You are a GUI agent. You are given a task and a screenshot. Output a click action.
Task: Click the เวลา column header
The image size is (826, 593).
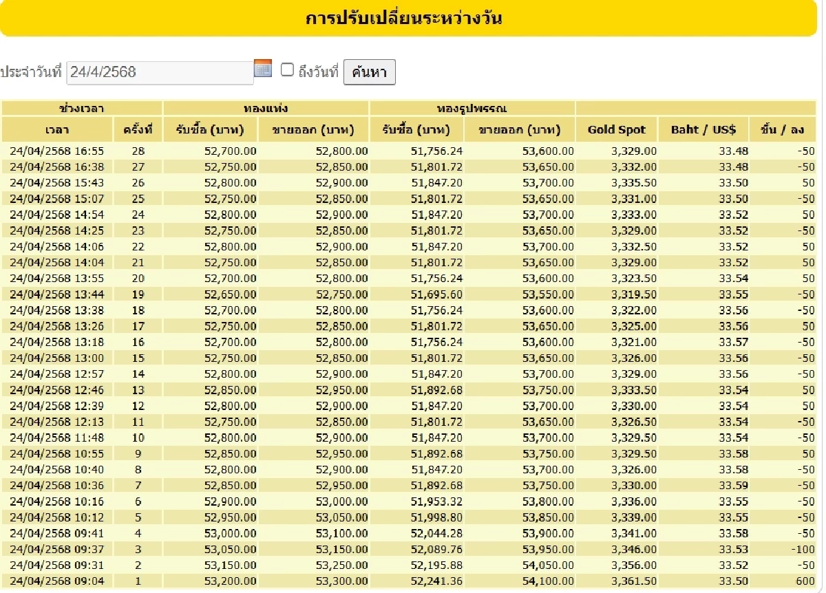click(57, 129)
